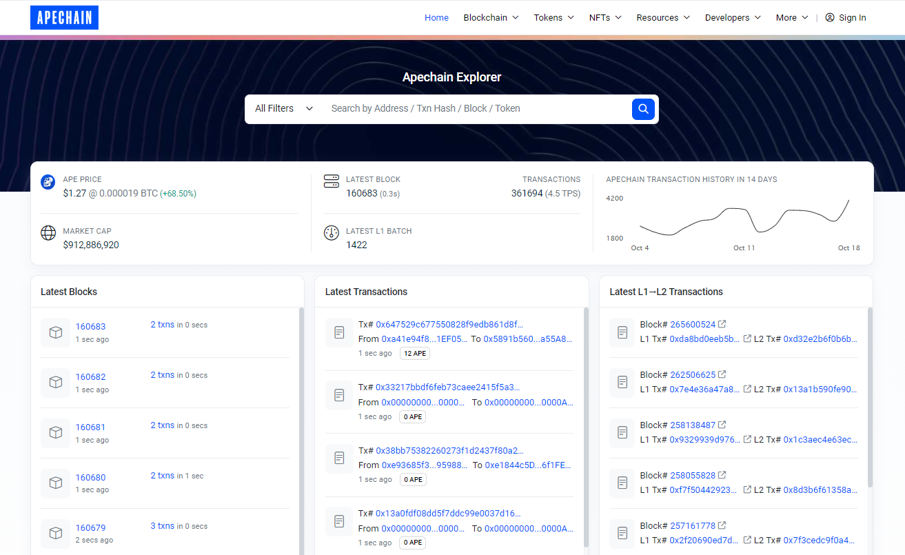The height and width of the screenshot is (555, 905).
Task: Expand the Blockchain menu
Action: tap(491, 17)
